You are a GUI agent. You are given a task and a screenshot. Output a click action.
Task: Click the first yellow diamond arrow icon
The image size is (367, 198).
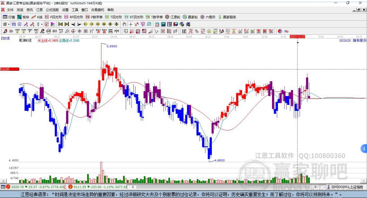pos(85,24)
